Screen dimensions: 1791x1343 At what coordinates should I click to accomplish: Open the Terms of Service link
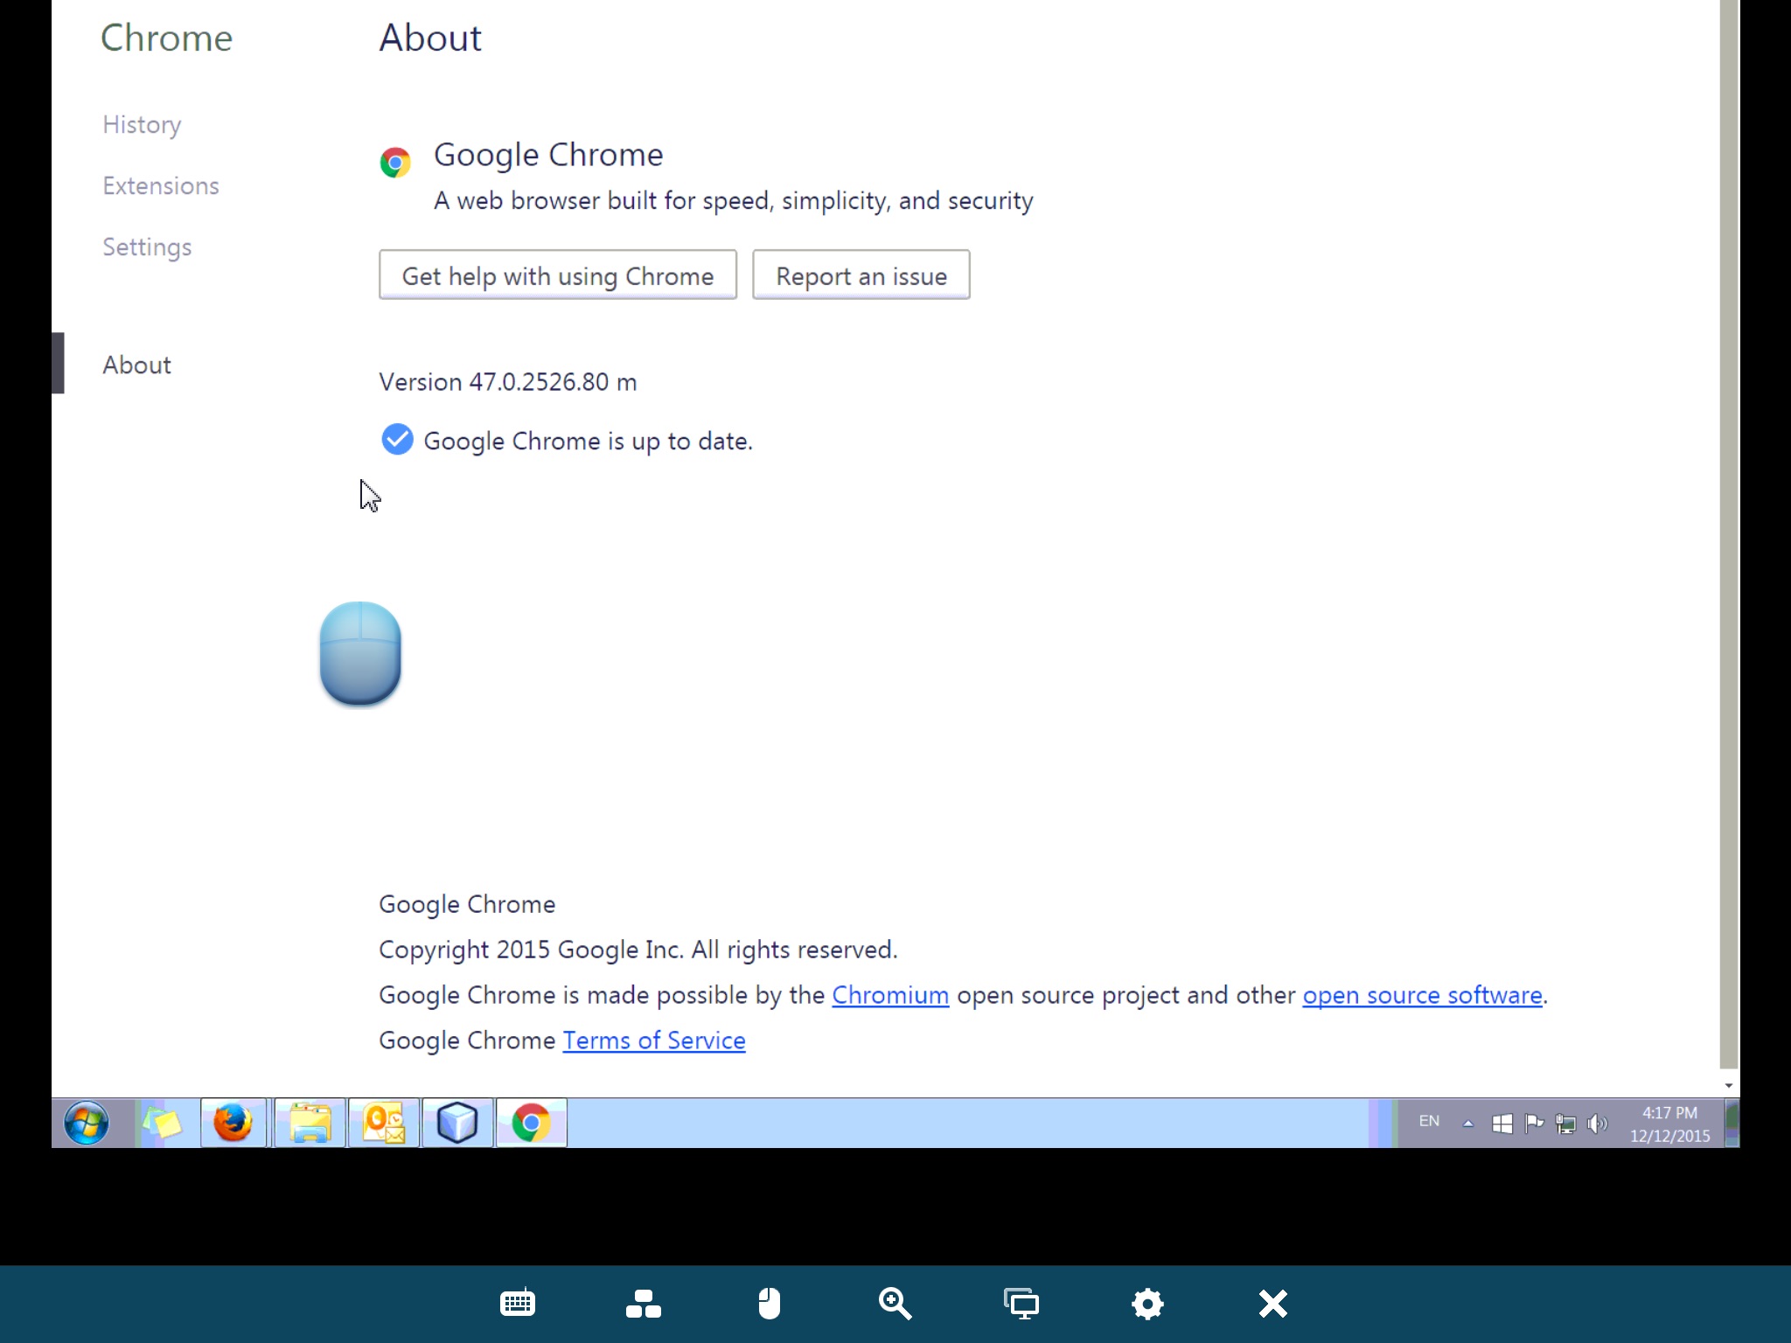654,1040
